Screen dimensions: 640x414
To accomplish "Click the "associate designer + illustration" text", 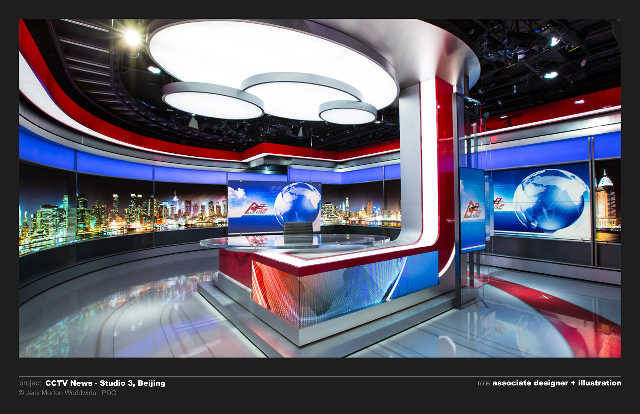I will [557, 383].
